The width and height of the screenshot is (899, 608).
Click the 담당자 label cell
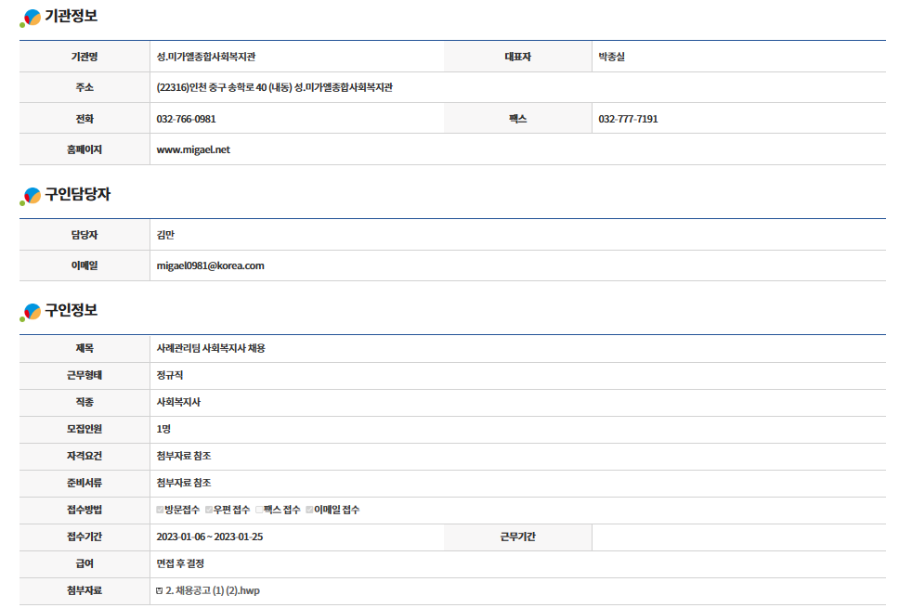pos(85,235)
